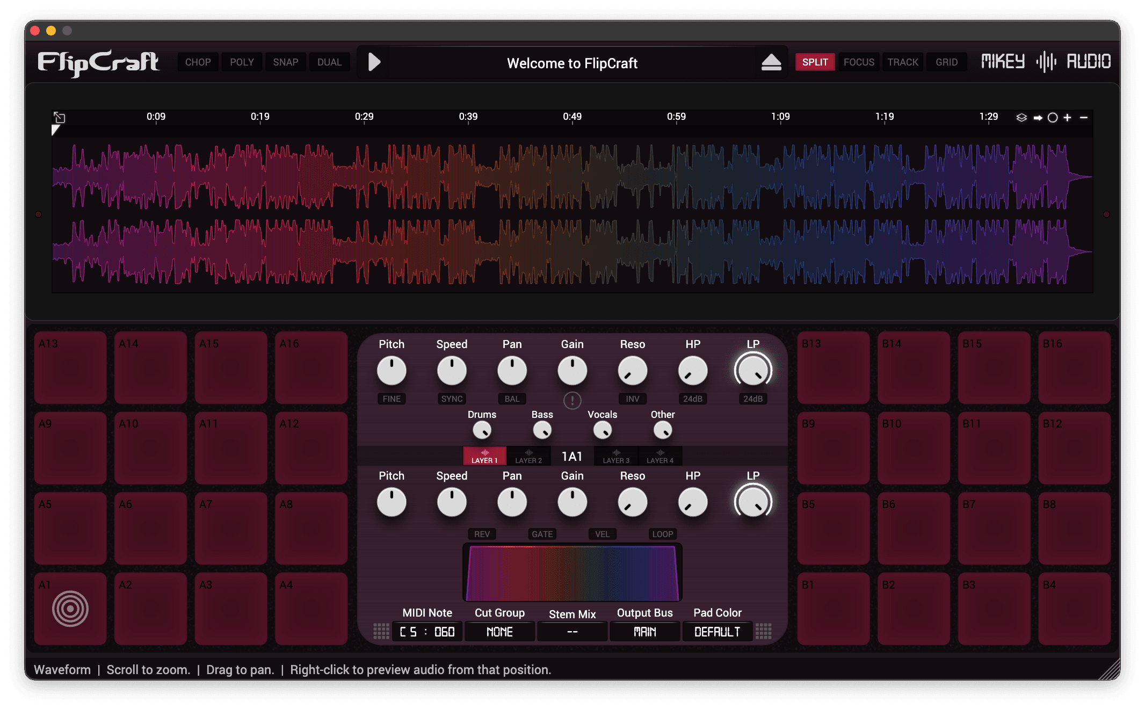Open the Pad Color DEFAULT selector
Image resolution: width=1145 pixels, height=709 pixels.
click(x=717, y=632)
